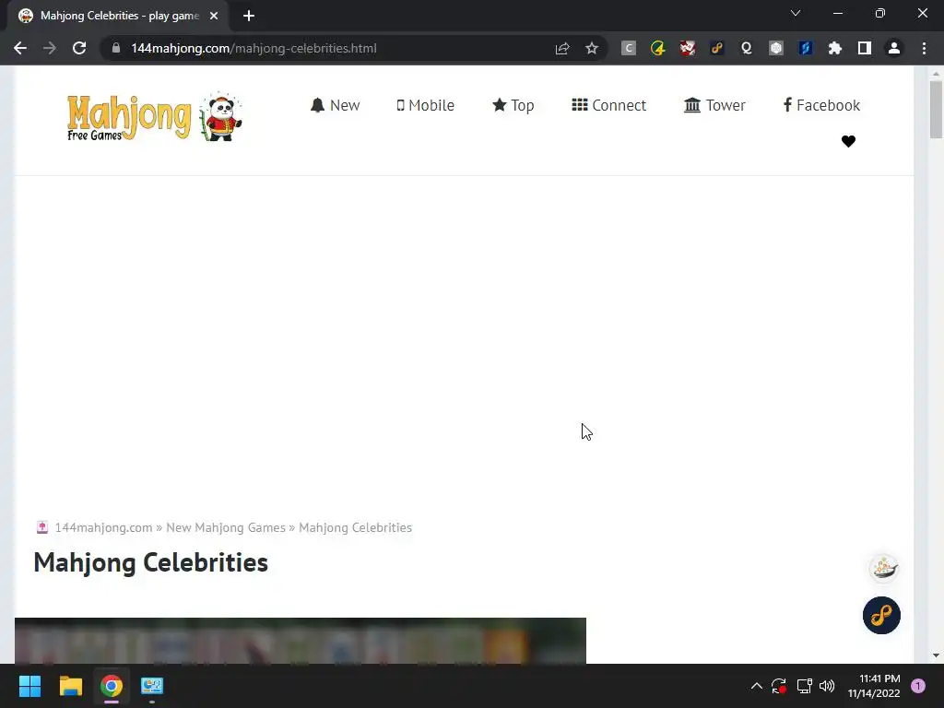Click the yellow-green circular extension icon

click(x=658, y=48)
